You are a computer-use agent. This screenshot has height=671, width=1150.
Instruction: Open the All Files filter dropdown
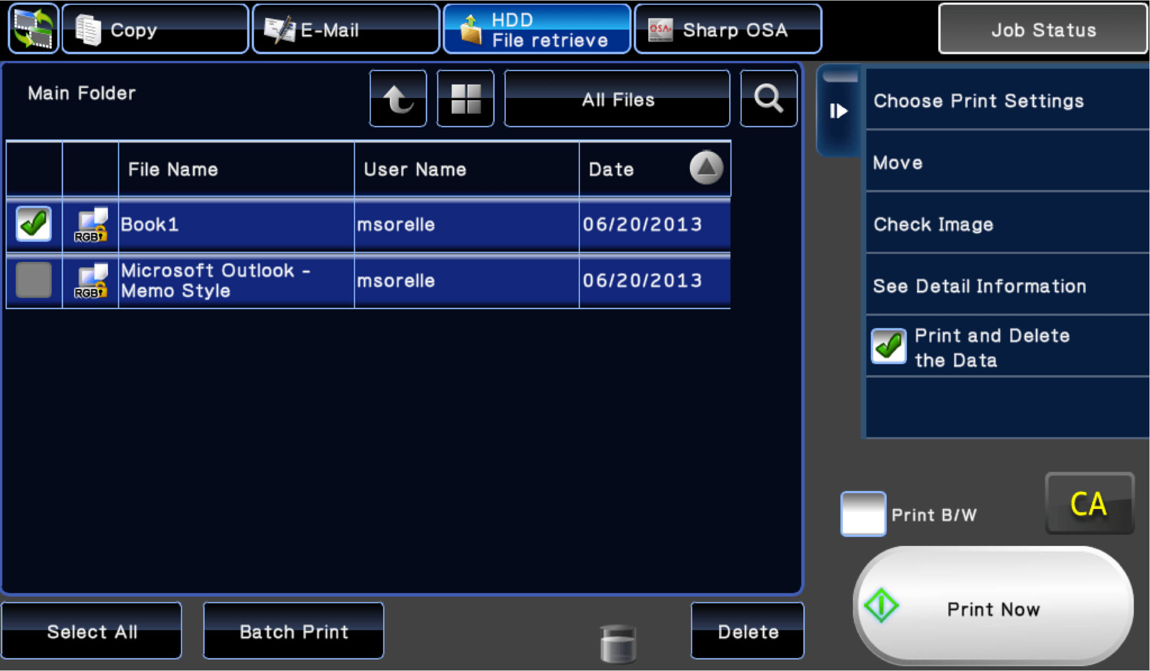point(617,99)
